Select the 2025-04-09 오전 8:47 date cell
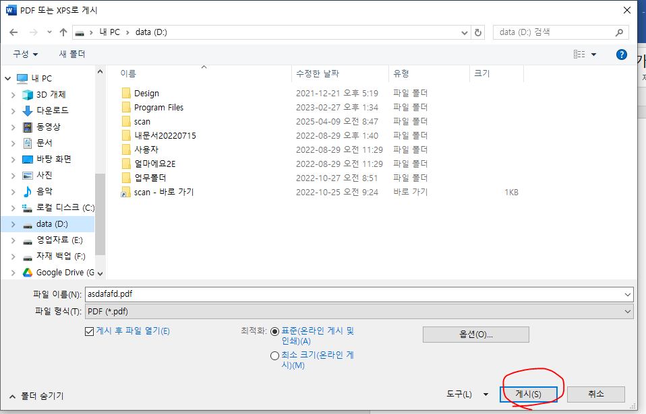The height and width of the screenshot is (414, 646). click(x=337, y=121)
